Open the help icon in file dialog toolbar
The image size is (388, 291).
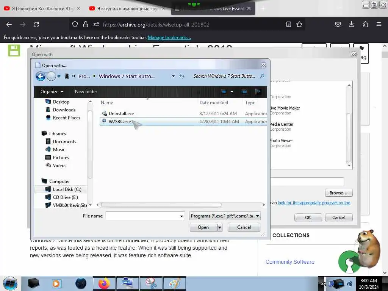tap(258, 92)
